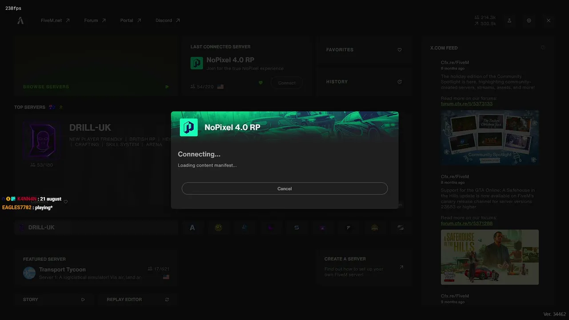Image resolution: width=569 pixels, height=320 pixels.
Task: Select the 'F' server icon
Action: (x=349, y=228)
